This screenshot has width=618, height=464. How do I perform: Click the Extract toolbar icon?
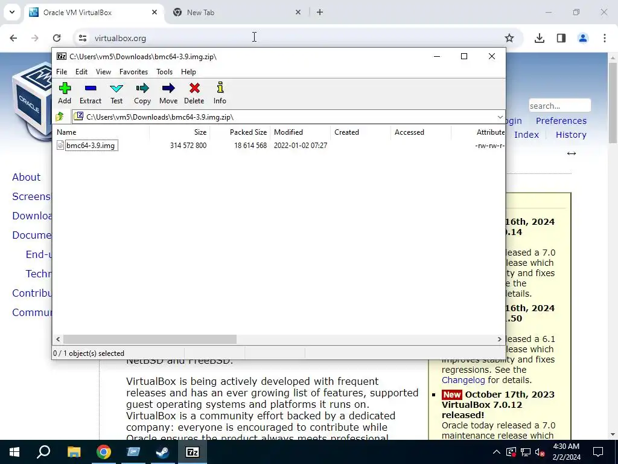(x=91, y=94)
